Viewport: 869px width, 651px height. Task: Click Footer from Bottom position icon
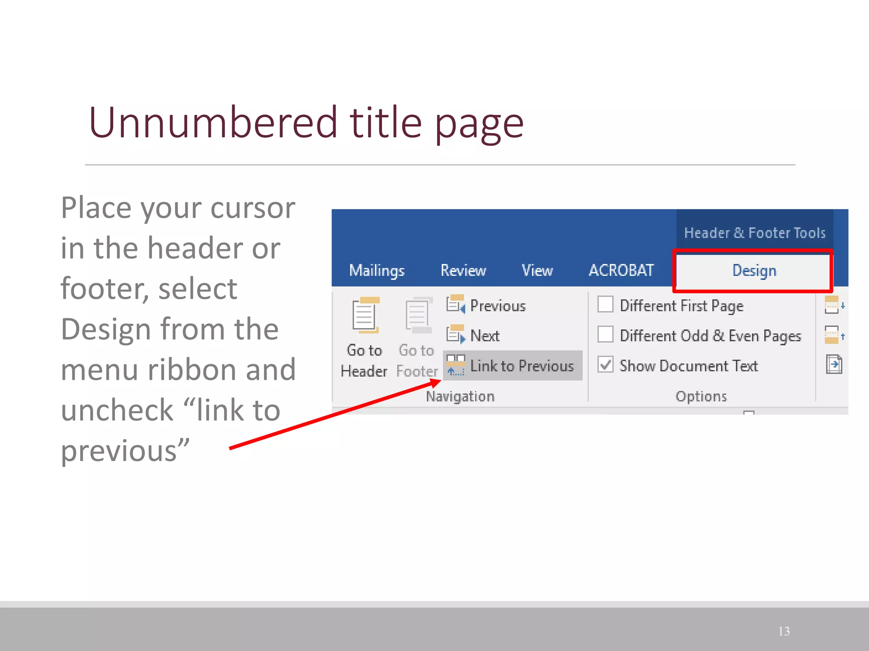pos(835,335)
